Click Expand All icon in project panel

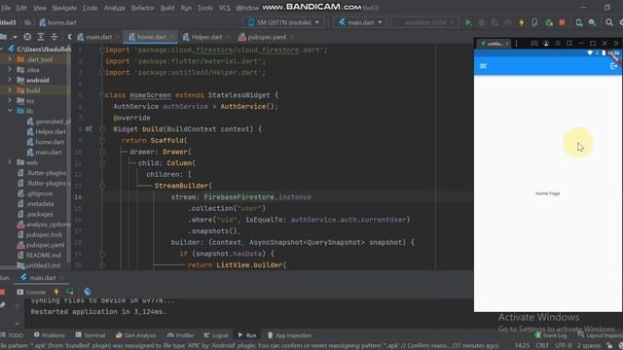[x=41, y=37]
